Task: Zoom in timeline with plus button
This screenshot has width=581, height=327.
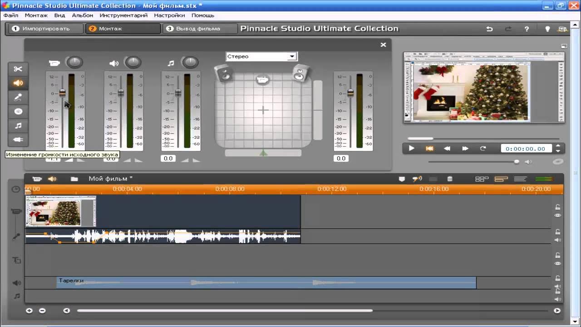Action: [30, 311]
